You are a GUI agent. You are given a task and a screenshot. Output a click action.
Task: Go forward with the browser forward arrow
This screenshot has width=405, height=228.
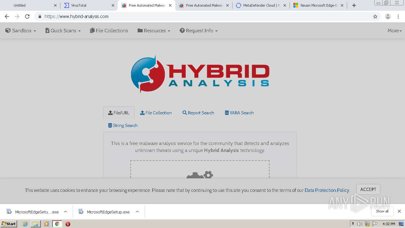(17, 16)
